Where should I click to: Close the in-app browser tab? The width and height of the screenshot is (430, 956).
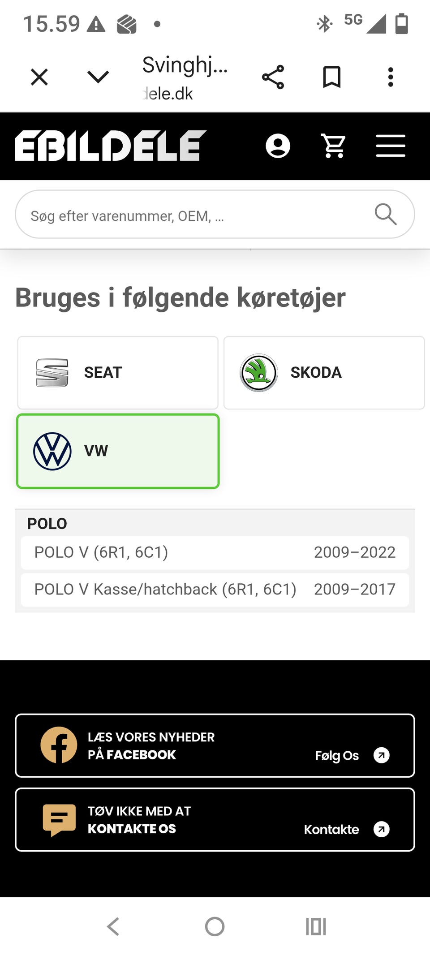pyautogui.click(x=39, y=77)
